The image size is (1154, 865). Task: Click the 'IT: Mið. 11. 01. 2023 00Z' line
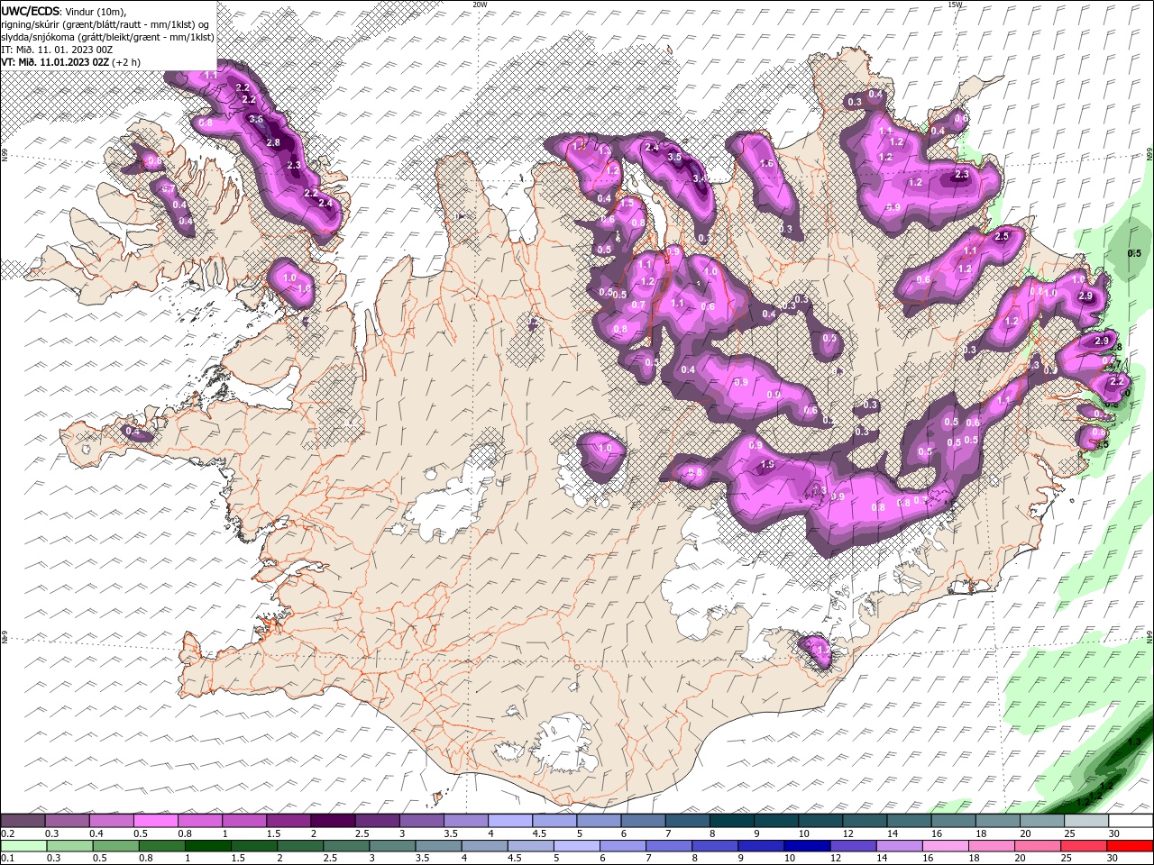(x=56, y=50)
